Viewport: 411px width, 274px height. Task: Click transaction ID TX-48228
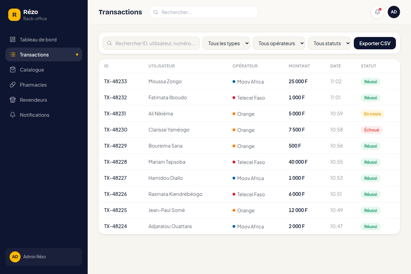115,162
